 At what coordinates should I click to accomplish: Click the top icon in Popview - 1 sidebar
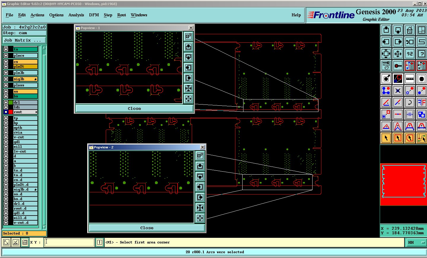coord(188,37)
